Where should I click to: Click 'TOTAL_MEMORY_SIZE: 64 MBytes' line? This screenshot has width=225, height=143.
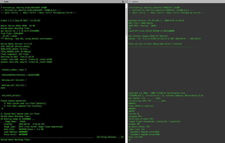tap(16, 52)
